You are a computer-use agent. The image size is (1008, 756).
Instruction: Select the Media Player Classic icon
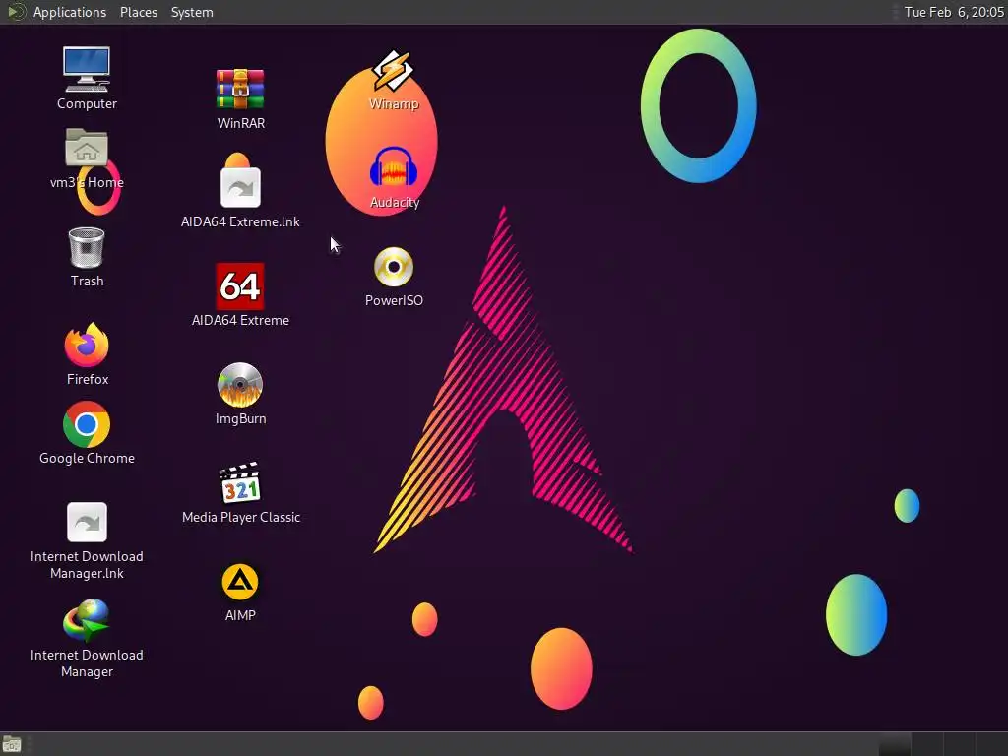(240, 482)
